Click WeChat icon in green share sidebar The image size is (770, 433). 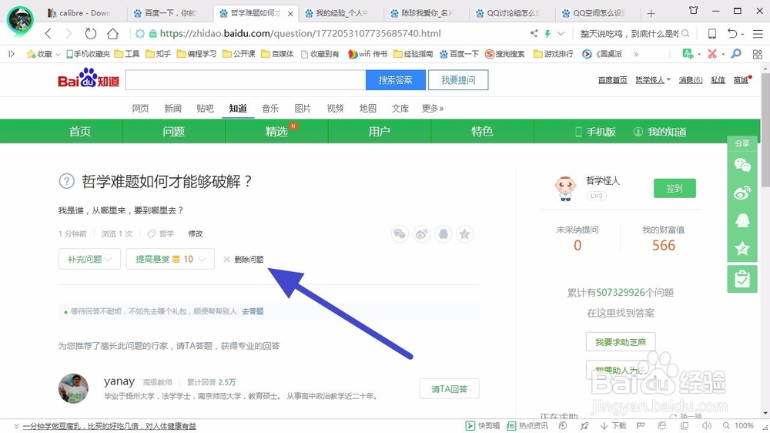(742, 165)
